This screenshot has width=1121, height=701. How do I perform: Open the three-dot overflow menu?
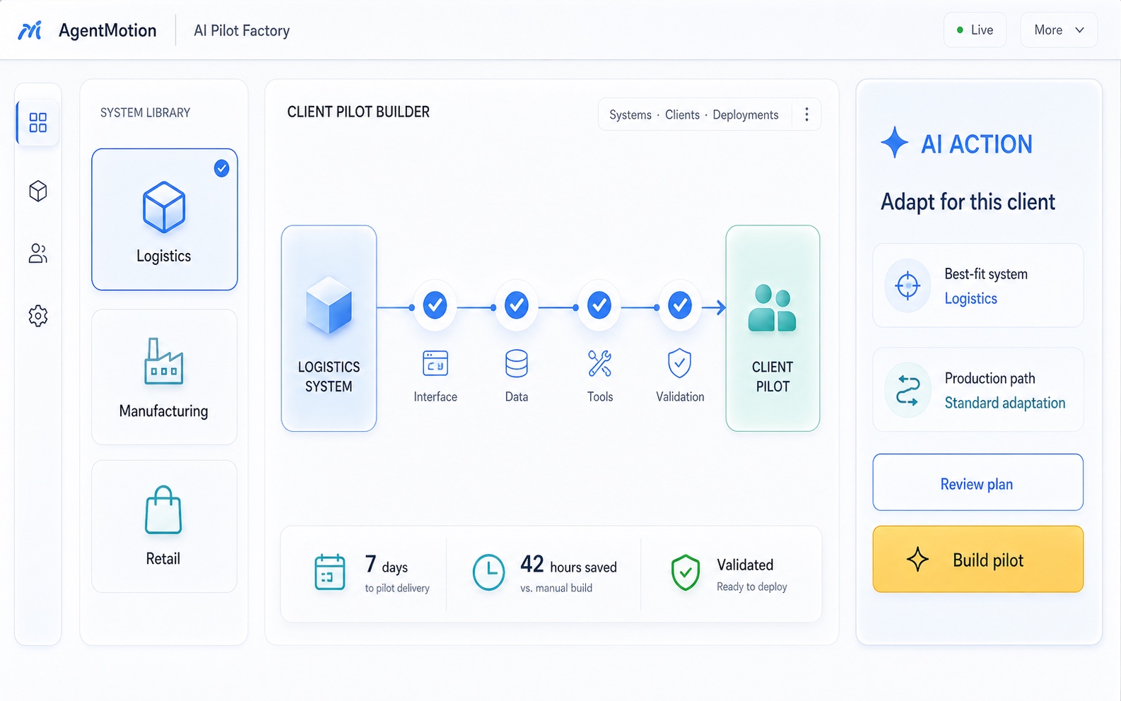click(806, 114)
